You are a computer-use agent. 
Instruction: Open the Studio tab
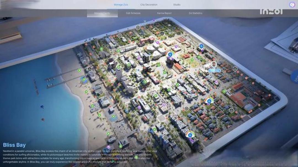coord(177,5)
